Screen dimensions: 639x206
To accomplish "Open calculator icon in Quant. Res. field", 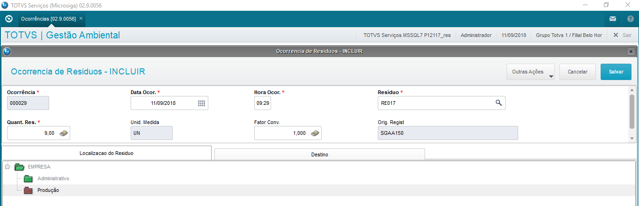I will click(x=64, y=133).
